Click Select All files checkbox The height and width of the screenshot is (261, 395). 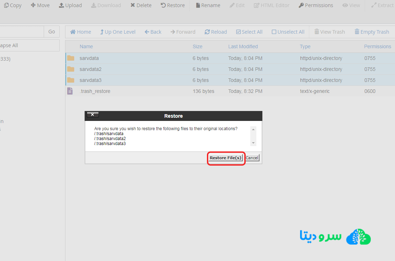(x=249, y=32)
